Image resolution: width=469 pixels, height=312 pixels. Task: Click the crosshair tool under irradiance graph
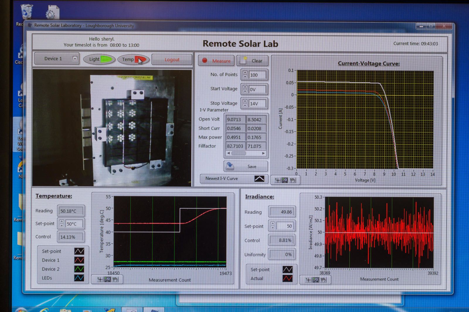pos(308,280)
